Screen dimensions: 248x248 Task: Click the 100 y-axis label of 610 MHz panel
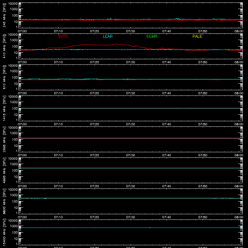pos(15,77)
